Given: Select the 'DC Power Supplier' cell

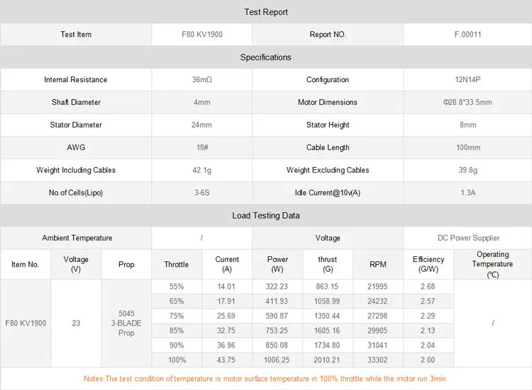Looking at the screenshot, I should 469,238.
